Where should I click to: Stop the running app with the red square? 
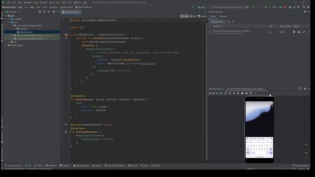click(284, 7)
